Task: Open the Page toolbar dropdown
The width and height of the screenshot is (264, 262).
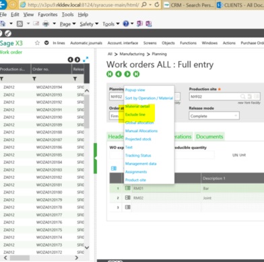Action: (x=68, y=24)
